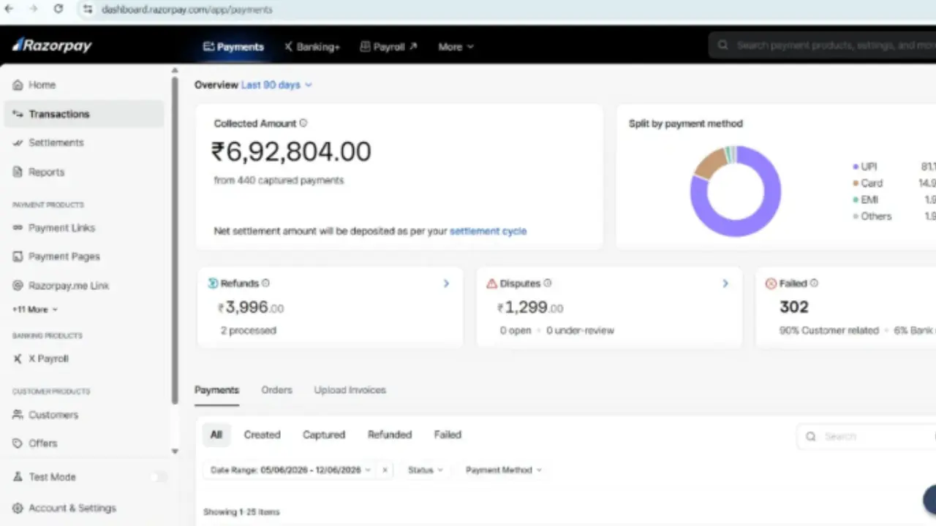Filter payments by Refunded
This screenshot has width=936, height=526.
click(x=390, y=435)
